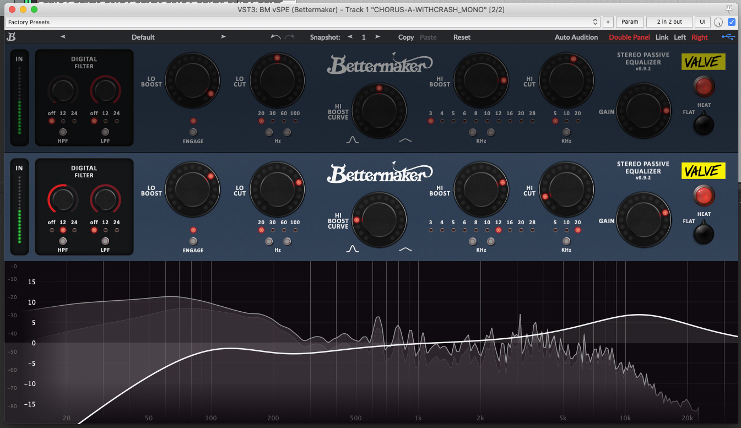Click top panel LO CUT knob
This screenshot has height=428, width=741.
coord(278,80)
